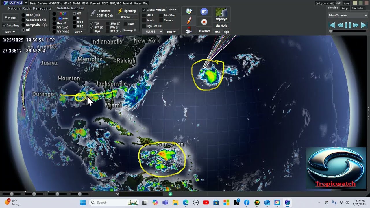
Task: Open the Warnings dropdown
Action: [x=129, y=30]
